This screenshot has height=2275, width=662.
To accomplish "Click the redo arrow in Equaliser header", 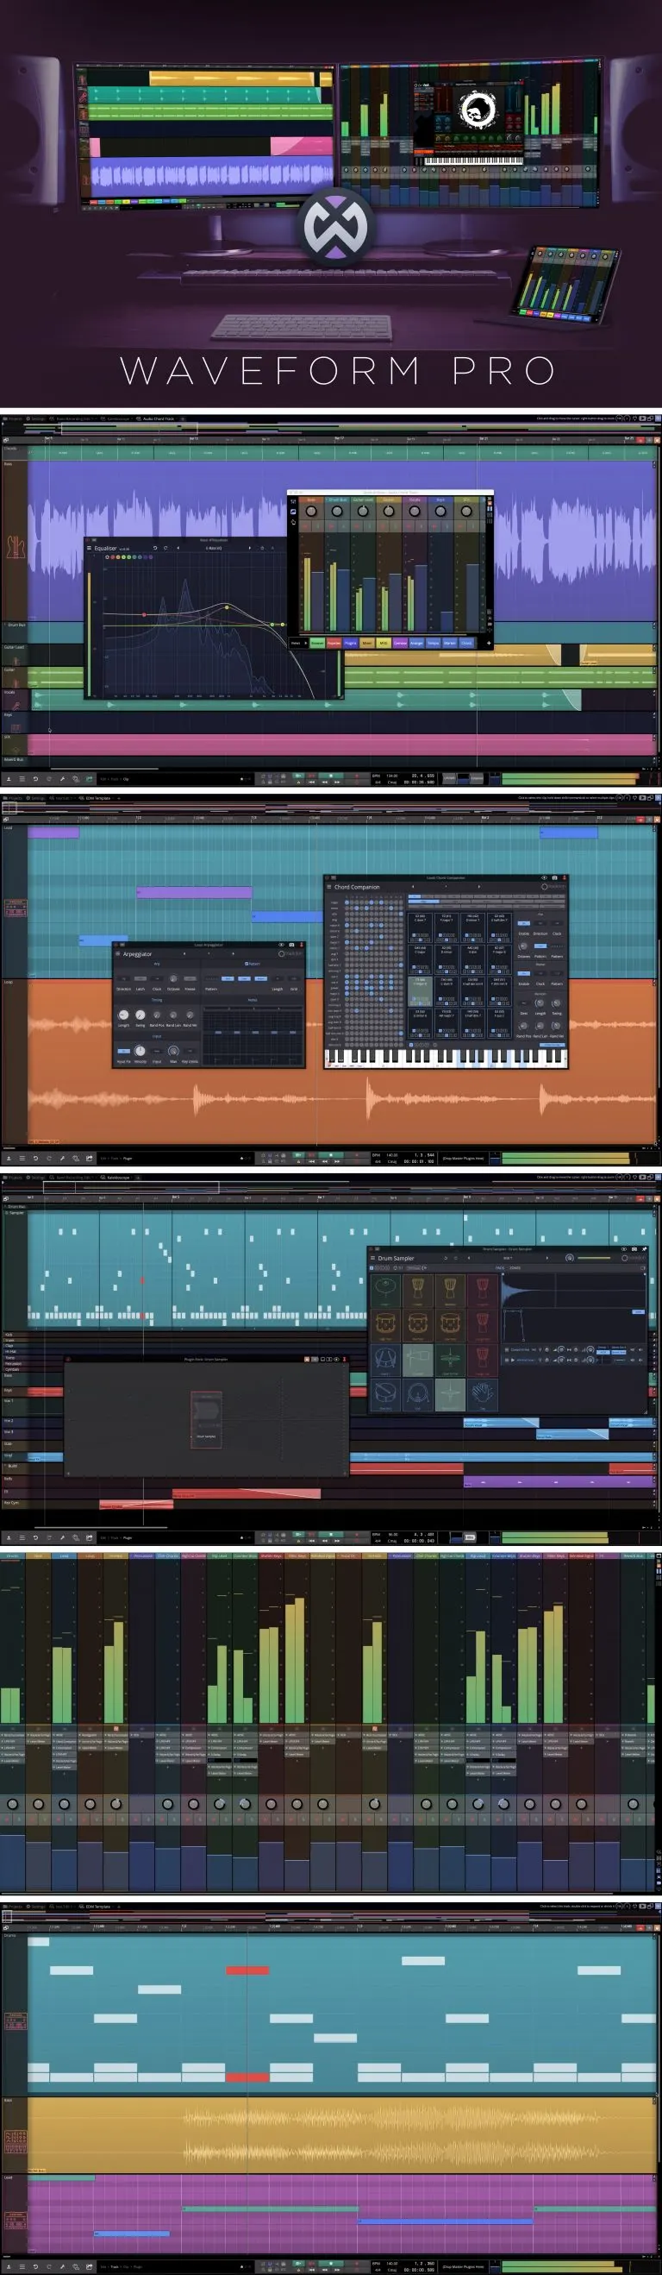I will pos(165,548).
